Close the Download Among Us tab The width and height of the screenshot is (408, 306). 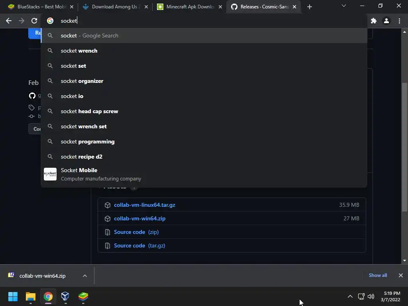click(x=146, y=7)
